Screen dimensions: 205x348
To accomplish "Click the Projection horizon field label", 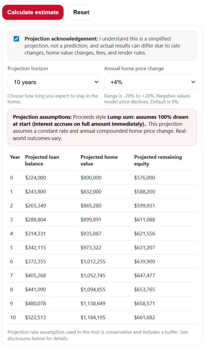I will (28, 69).
